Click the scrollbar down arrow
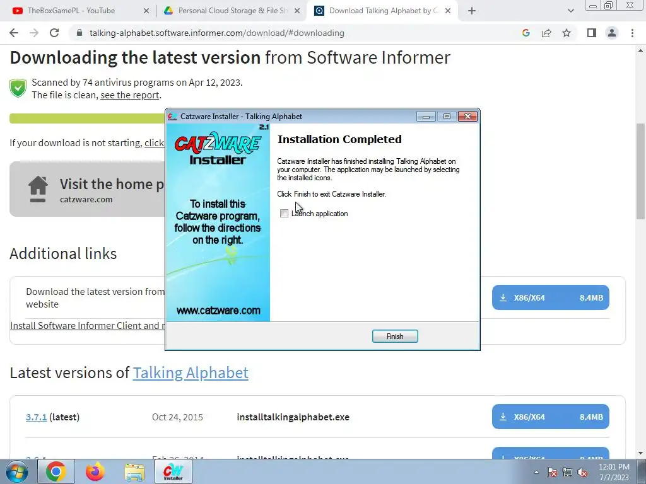646x484 pixels. click(x=640, y=454)
